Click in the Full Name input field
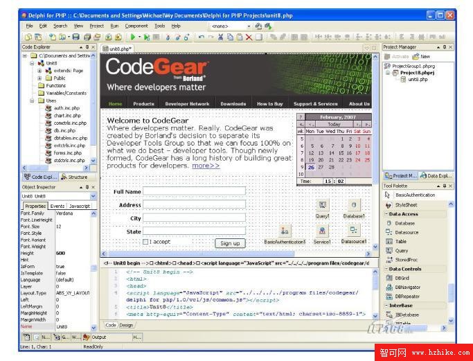This screenshot has width=473, height=361. click(195, 191)
